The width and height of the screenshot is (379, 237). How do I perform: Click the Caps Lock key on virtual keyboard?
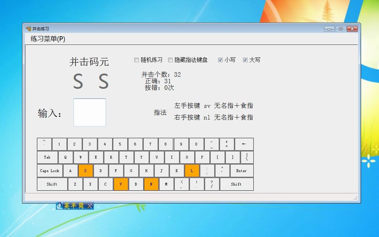click(49, 171)
